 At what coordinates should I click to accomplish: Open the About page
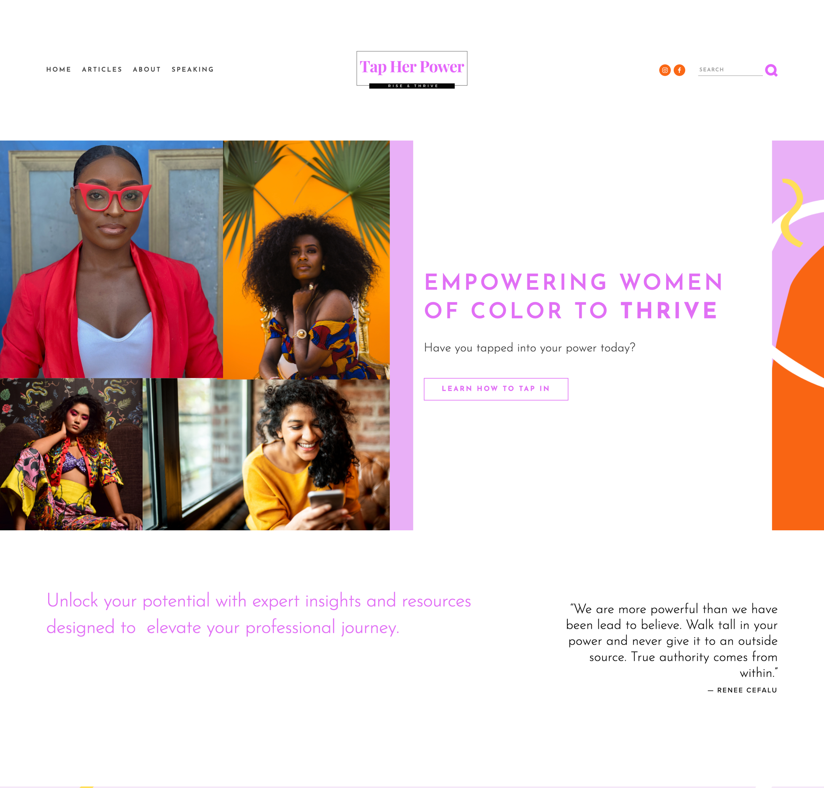pos(147,70)
